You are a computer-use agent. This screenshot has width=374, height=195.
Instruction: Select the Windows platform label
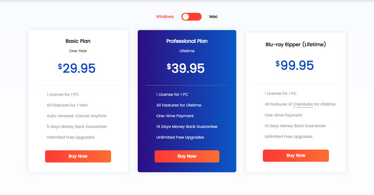pyautogui.click(x=165, y=17)
